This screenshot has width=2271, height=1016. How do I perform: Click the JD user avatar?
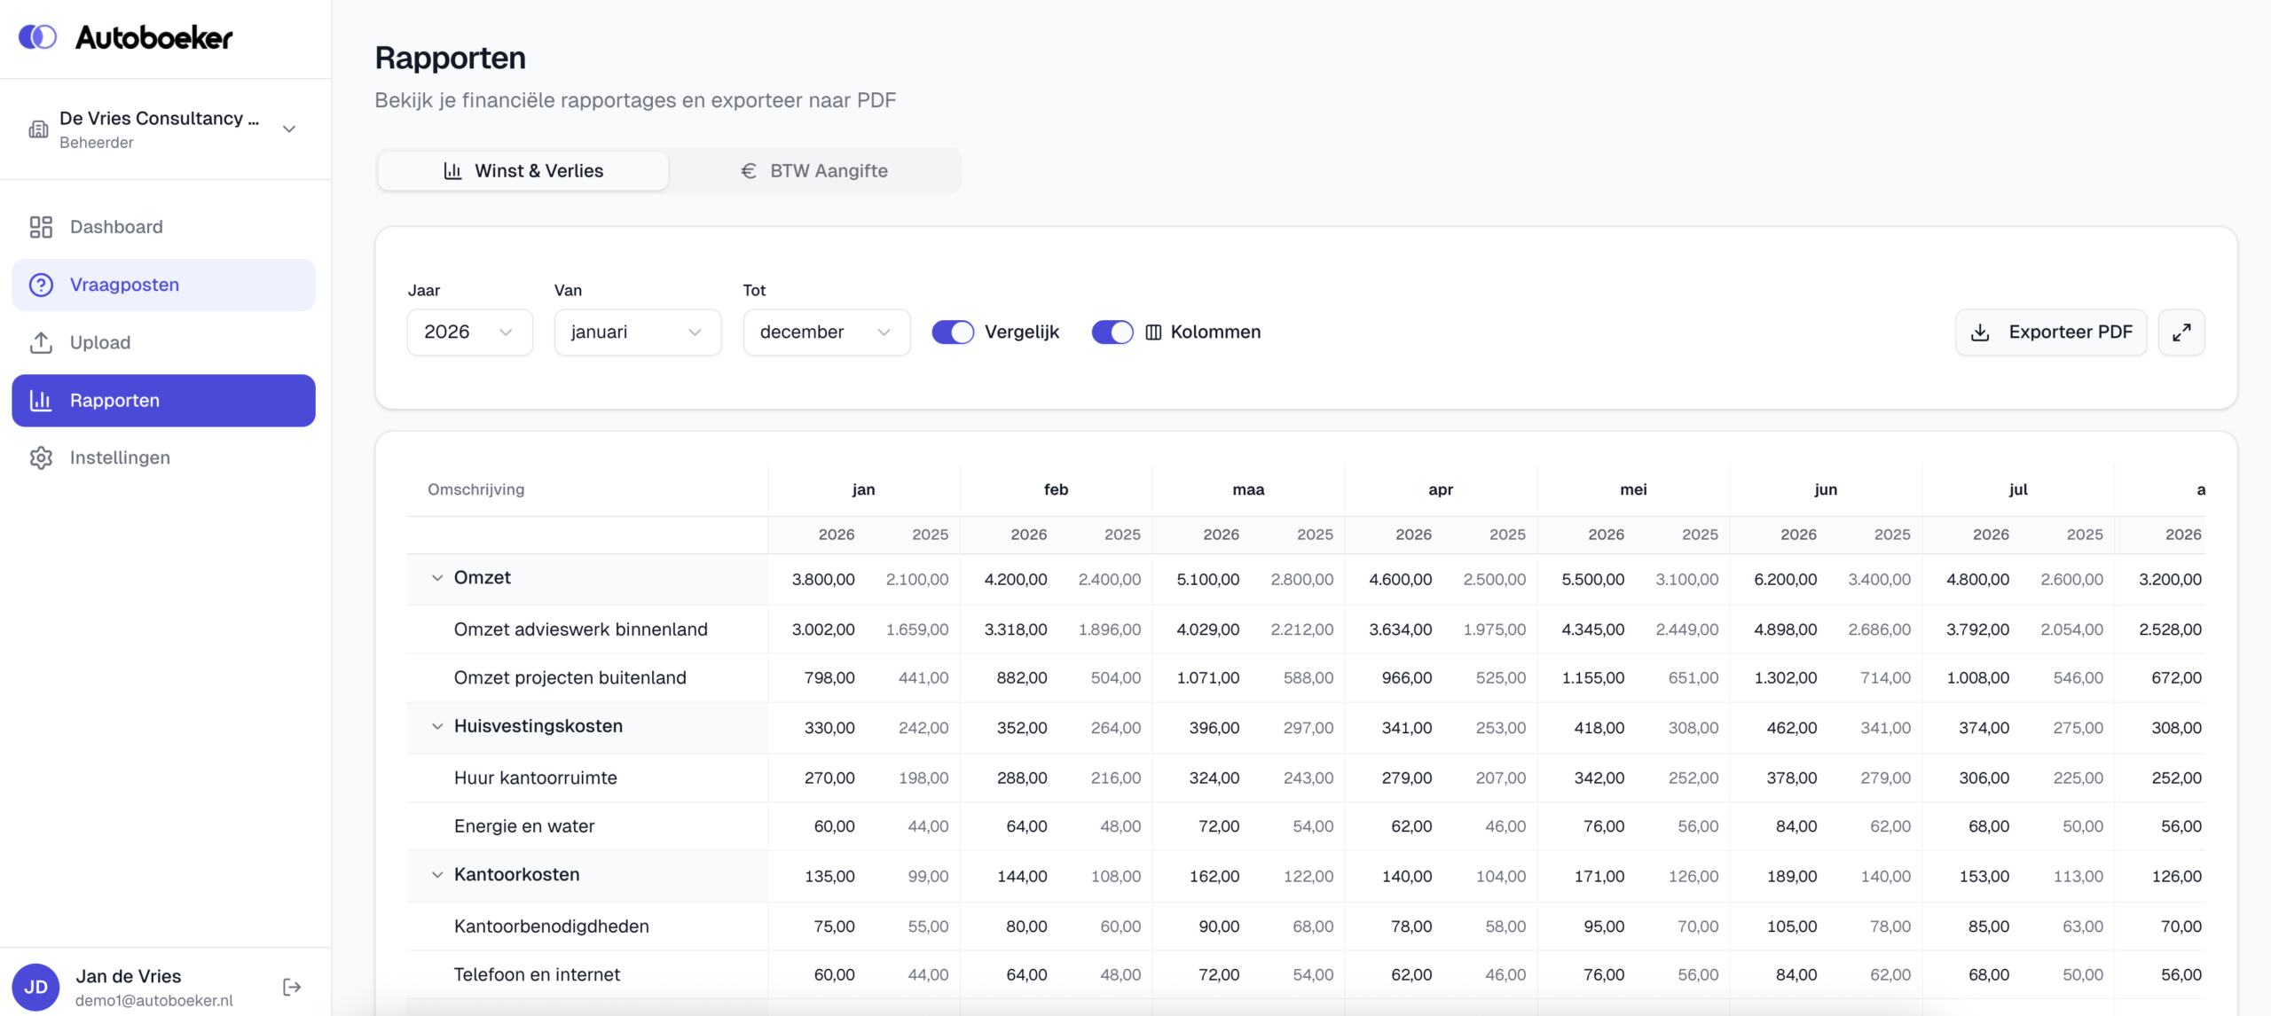[x=36, y=987]
